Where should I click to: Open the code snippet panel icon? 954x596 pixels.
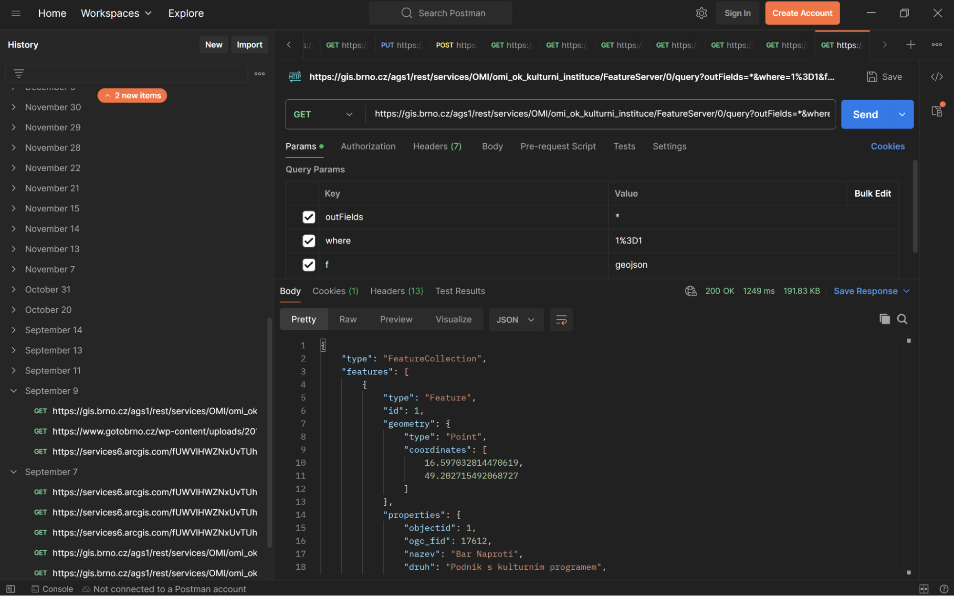point(937,76)
